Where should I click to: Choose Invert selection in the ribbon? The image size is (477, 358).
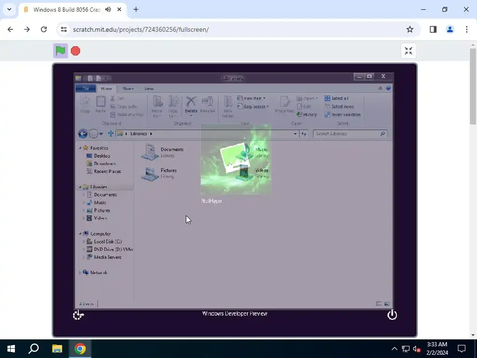tap(342, 115)
